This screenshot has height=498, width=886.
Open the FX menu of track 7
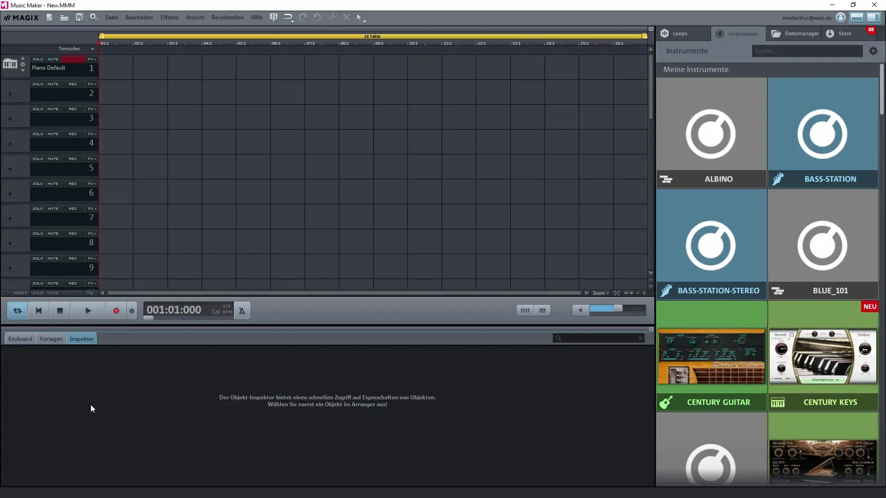pos(92,208)
